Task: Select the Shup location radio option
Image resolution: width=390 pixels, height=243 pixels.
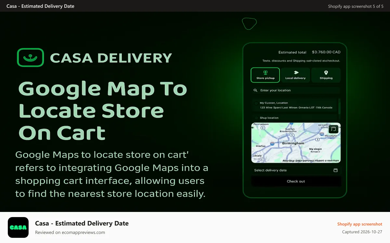Action: 256,118
